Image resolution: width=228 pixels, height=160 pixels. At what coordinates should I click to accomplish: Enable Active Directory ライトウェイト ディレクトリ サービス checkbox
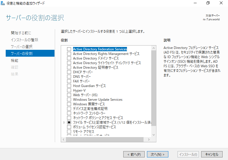coord(69,63)
